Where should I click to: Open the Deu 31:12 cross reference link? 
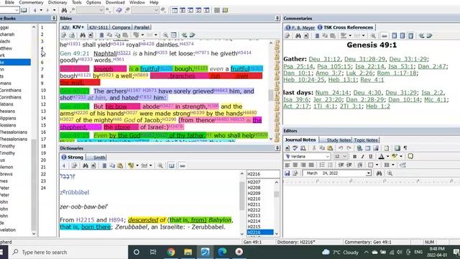[x=324, y=59]
